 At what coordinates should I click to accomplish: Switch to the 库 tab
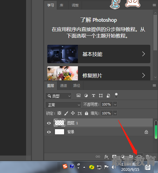(x=62, y=5)
